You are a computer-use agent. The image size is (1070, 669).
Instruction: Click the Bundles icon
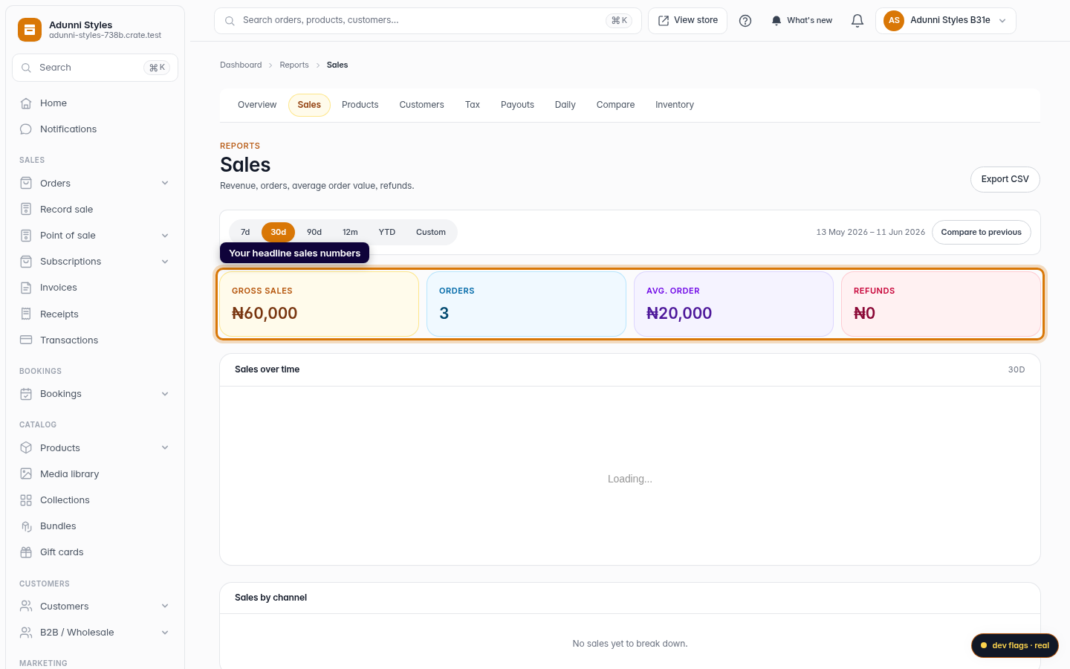26,526
